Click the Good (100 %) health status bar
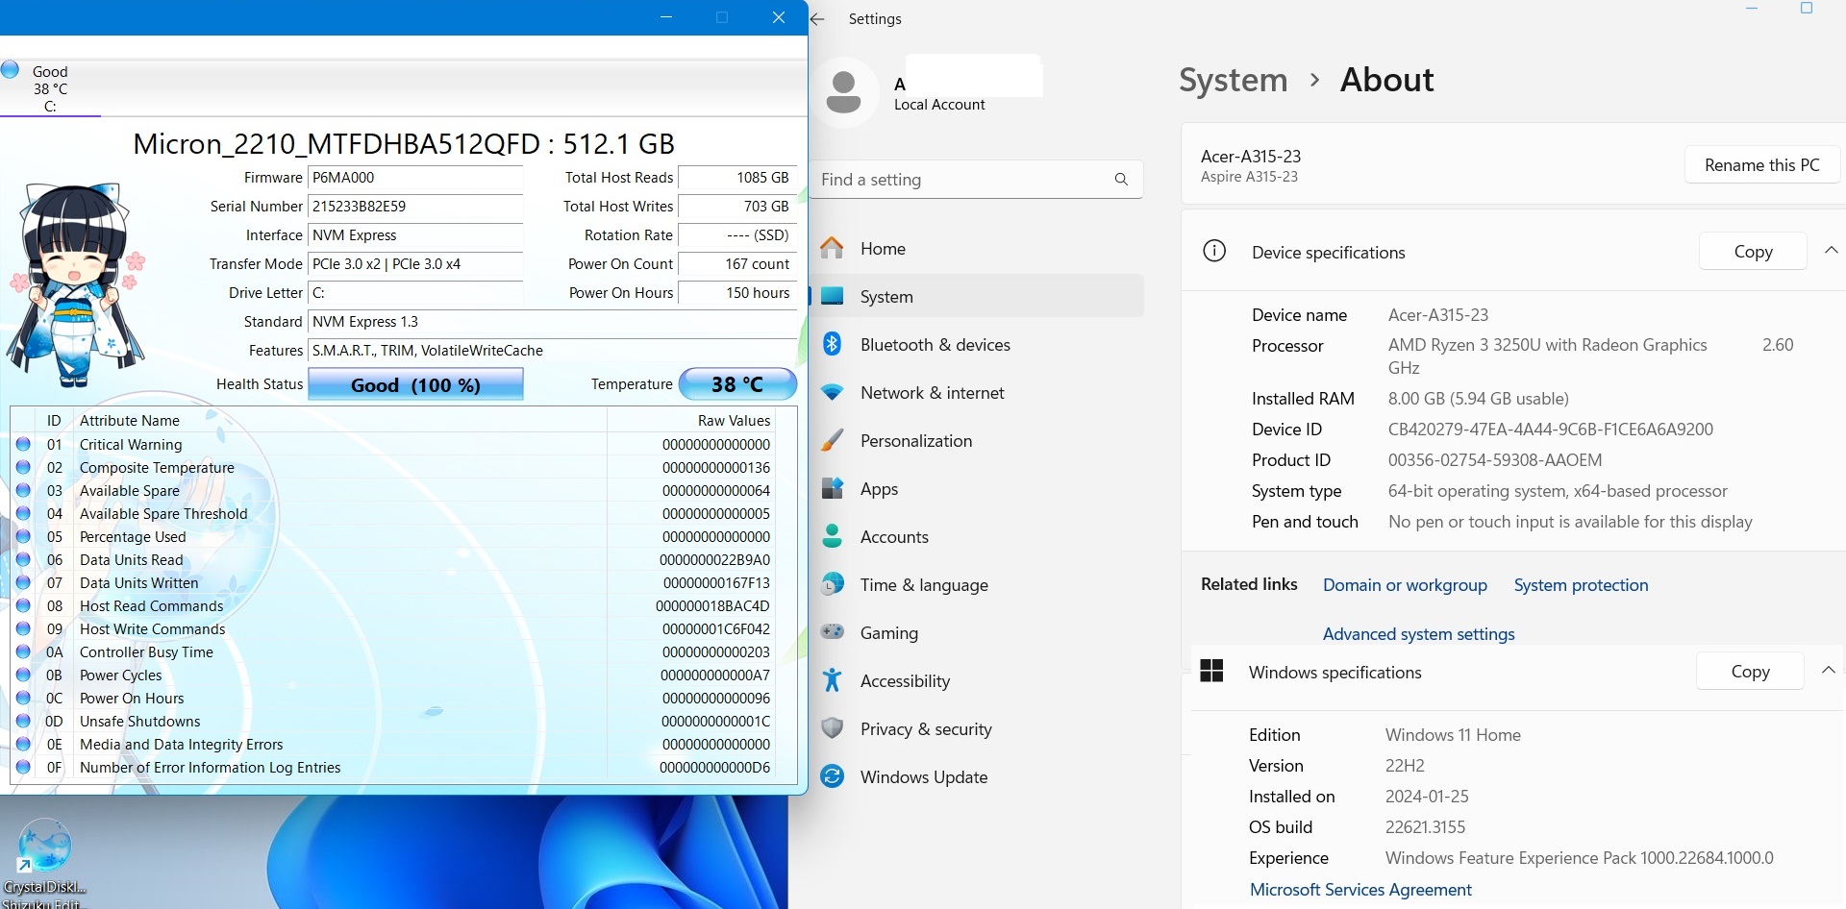 [x=415, y=384]
